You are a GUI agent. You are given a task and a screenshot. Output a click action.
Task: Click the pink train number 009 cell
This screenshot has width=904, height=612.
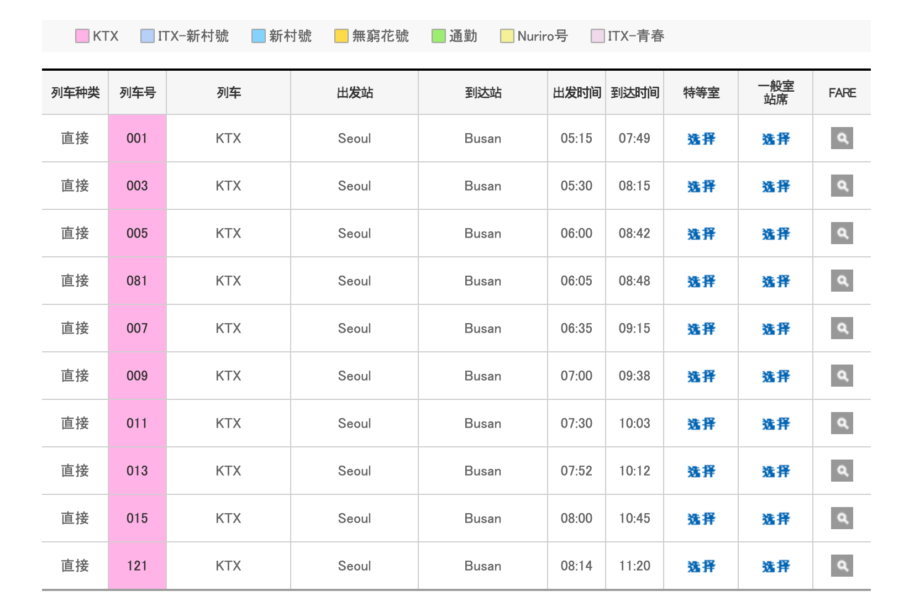[137, 376]
